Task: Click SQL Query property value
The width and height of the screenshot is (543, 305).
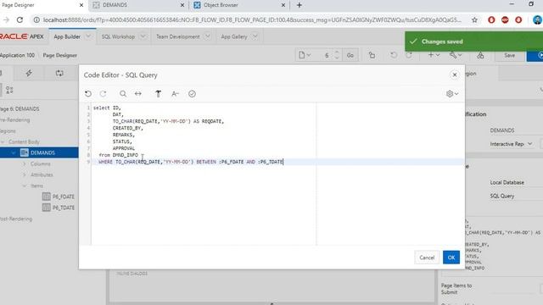Action: click(502, 196)
